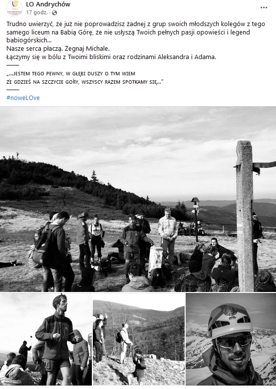Open the photo of man in fleece jacket
Screen dimensions: 276x389
click(46, 339)
